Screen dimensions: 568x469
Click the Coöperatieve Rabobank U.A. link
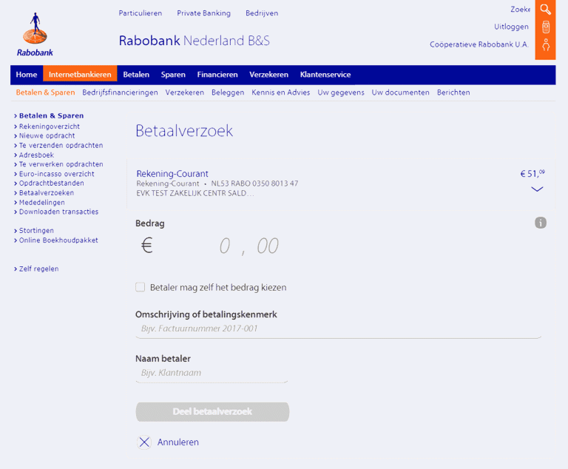[x=479, y=44]
